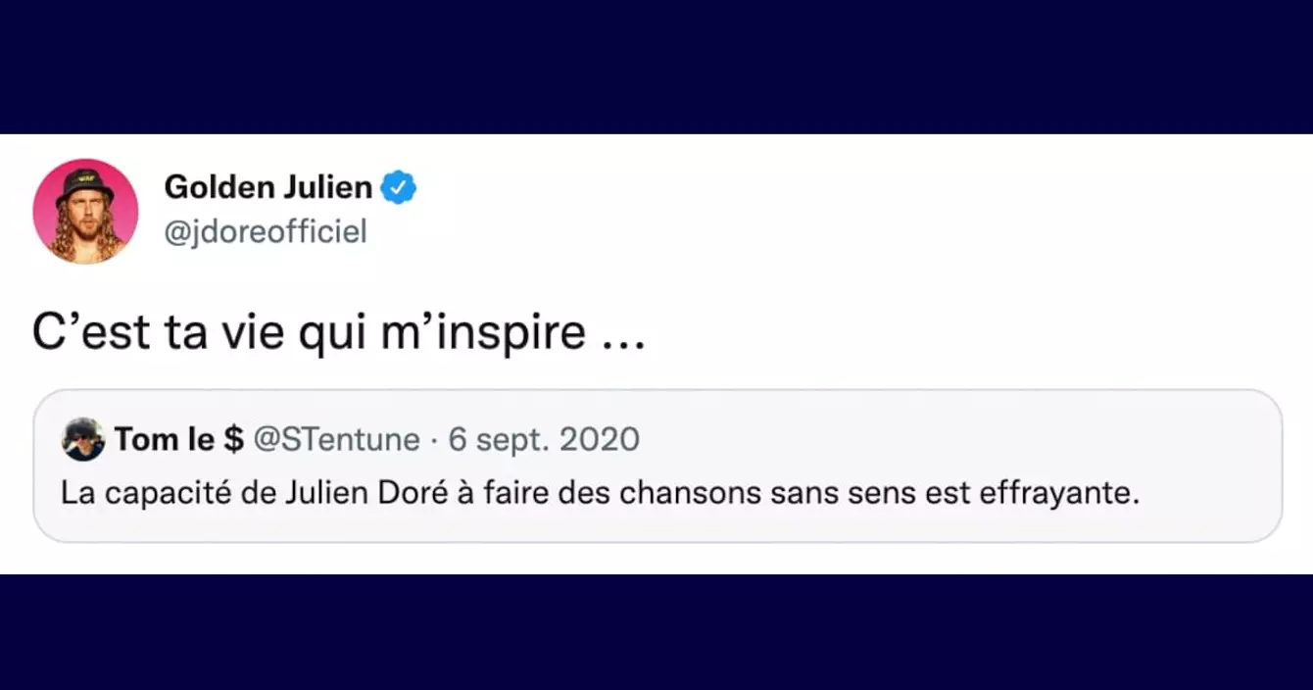Open the @jdoreofficiel handle
This screenshot has width=1313, height=690.
coord(265,232)
